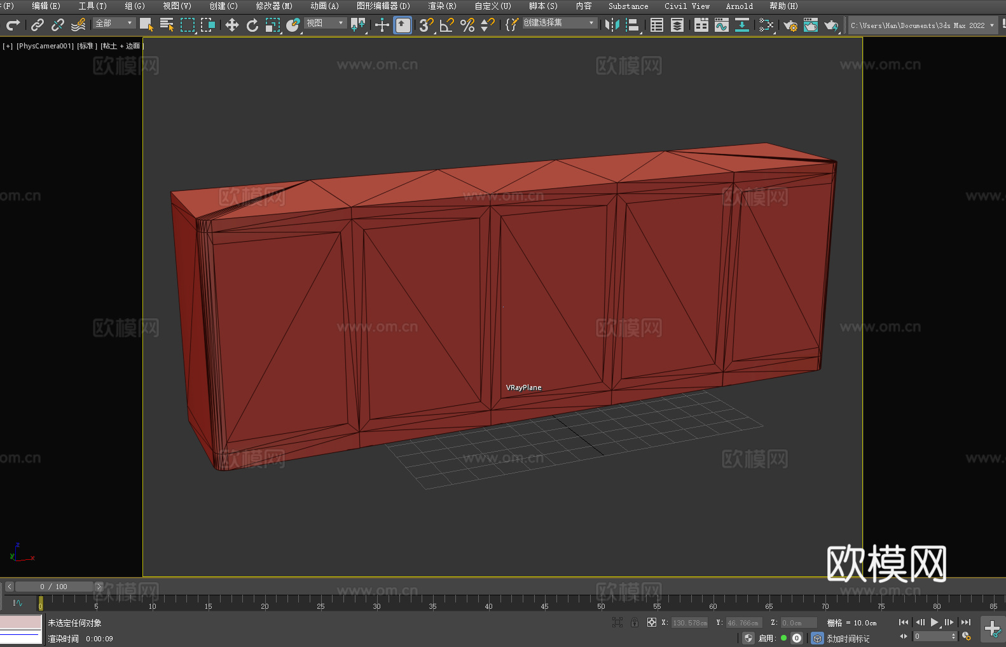Select the Unlink selection tool
The height and width of the screenshot is (647, 1006).
[x=58, y=25]
